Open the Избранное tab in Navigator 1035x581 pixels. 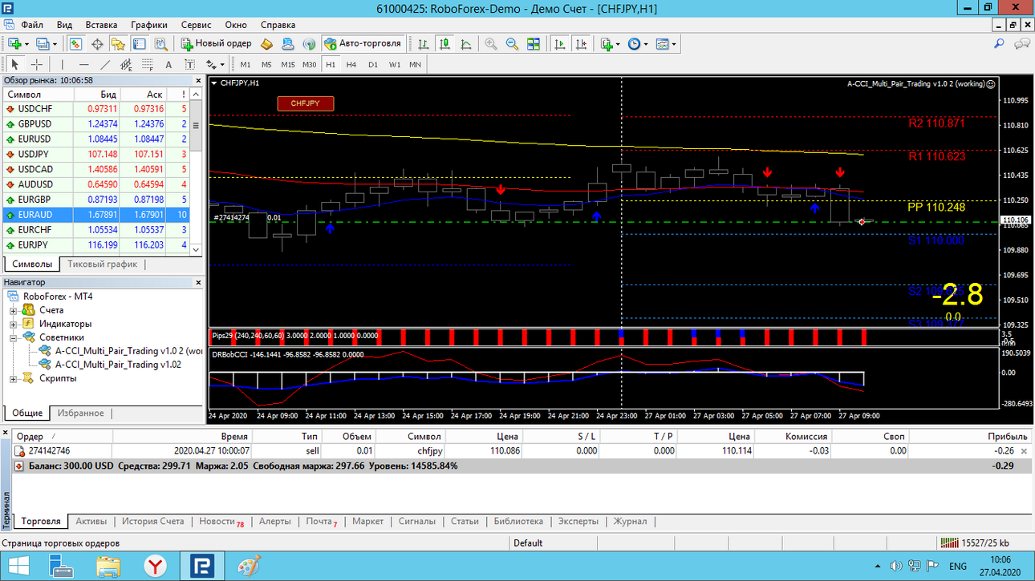pyautogui.click(x=80, y=413)
